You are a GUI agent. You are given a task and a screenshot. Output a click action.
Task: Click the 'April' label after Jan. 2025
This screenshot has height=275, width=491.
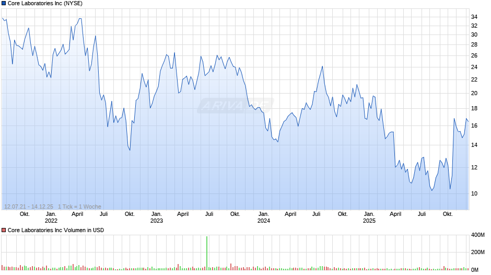pos(395,214)
